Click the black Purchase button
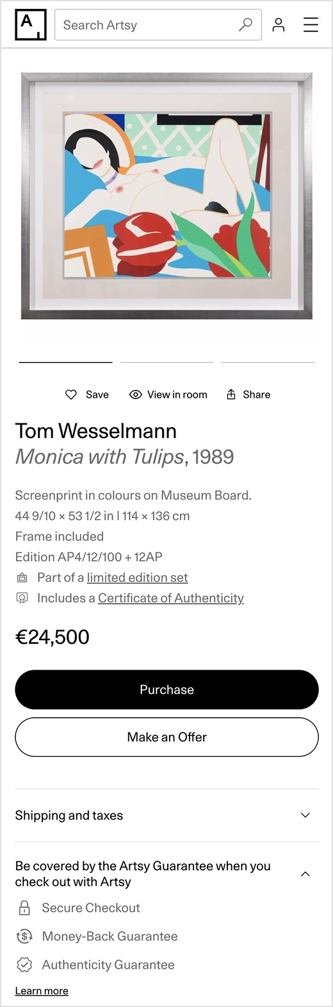This screenshot has height=1007, width=333. [166, 690]
